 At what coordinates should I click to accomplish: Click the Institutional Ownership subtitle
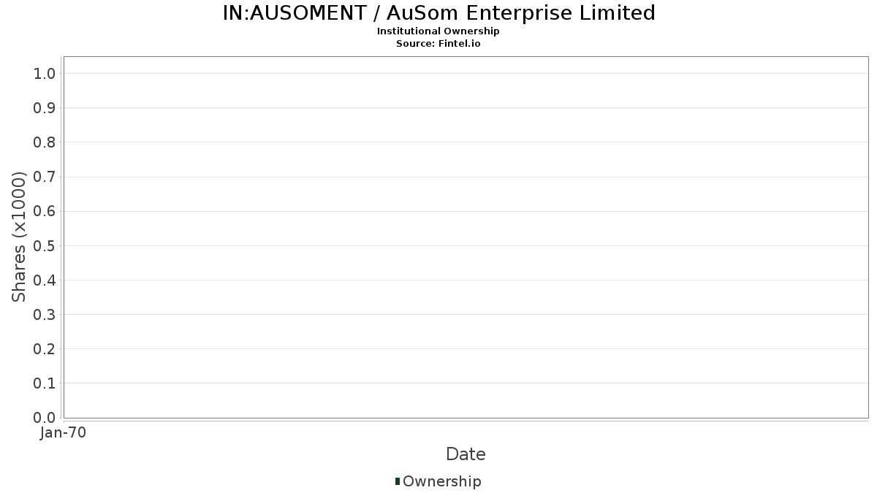click(438, 31)
